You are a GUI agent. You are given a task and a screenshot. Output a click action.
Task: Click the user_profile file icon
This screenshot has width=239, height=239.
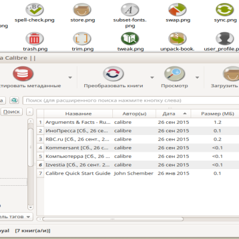pos(225,38)
